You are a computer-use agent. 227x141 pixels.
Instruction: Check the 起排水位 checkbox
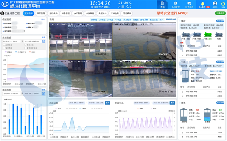coord(4,45)
